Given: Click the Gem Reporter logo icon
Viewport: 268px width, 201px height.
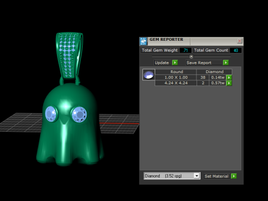Looking at the screenshot, I should (x=143, y=41).
